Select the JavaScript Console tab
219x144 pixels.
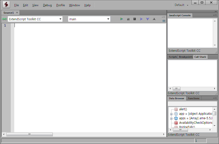click(180, 15)
